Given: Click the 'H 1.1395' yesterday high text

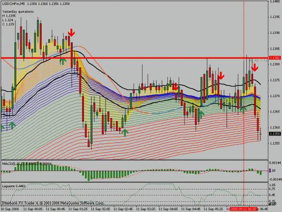Looking at the screenshot, I should tap(9, 16).
